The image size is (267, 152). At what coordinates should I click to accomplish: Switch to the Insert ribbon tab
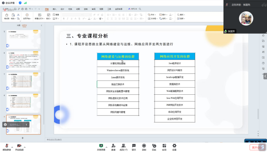tap(54, 9)
